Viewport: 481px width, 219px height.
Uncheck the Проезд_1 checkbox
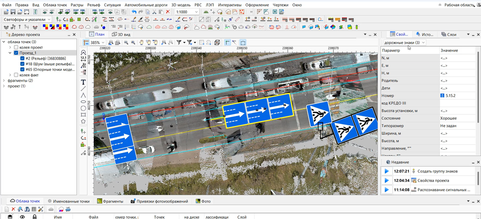coord(16,53)
